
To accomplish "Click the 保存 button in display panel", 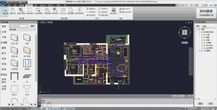I will 211,103.
